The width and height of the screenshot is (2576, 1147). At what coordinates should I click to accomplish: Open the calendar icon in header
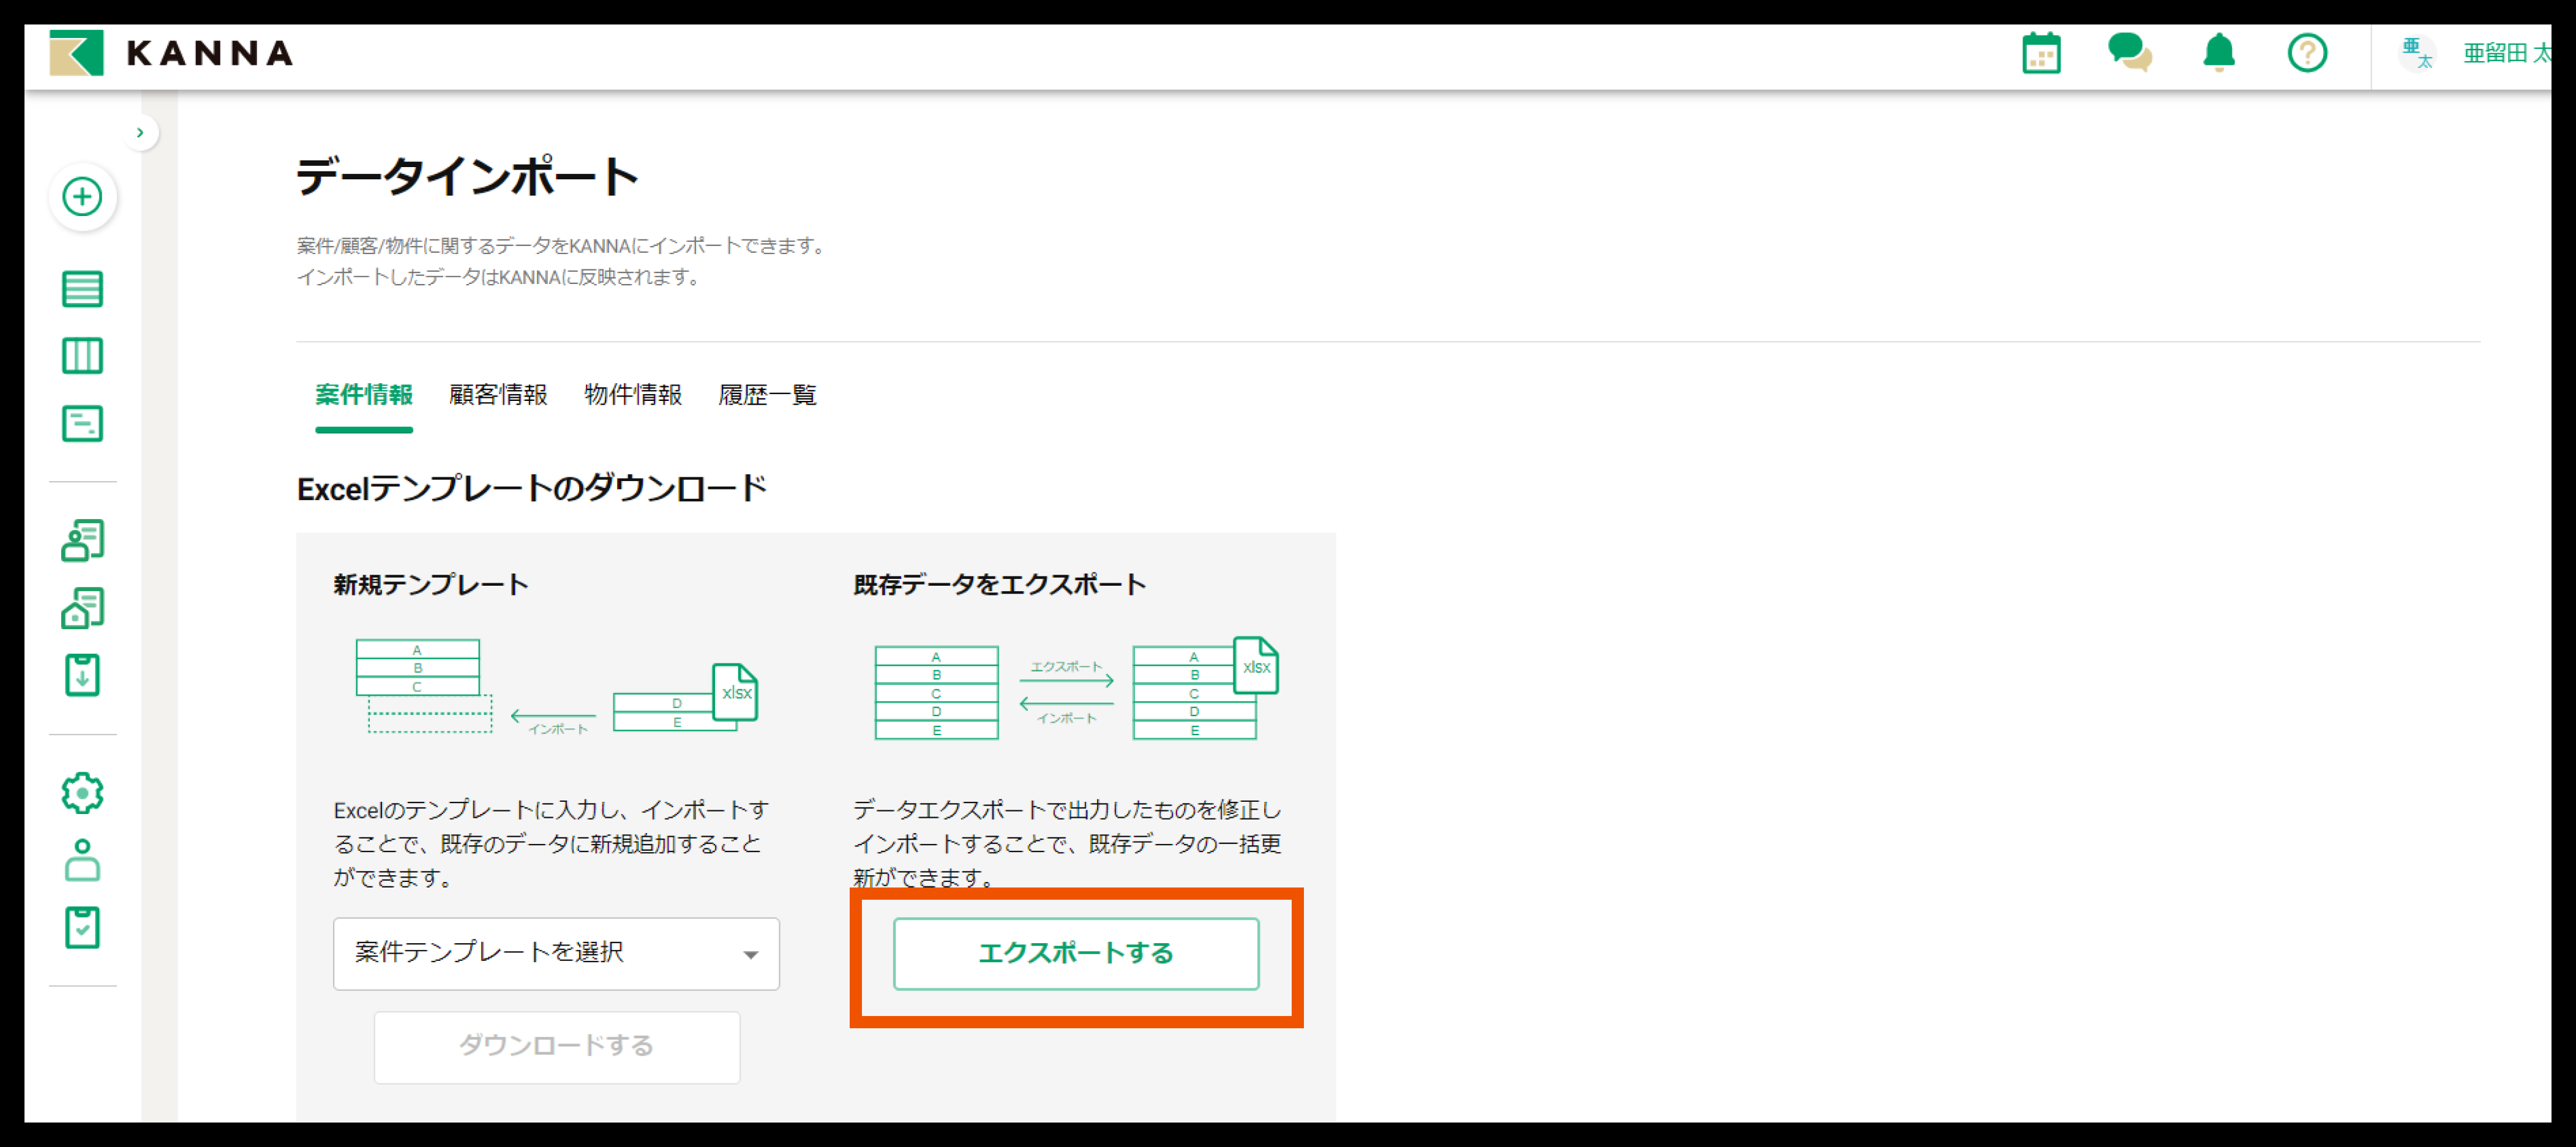coord(2041,53)
